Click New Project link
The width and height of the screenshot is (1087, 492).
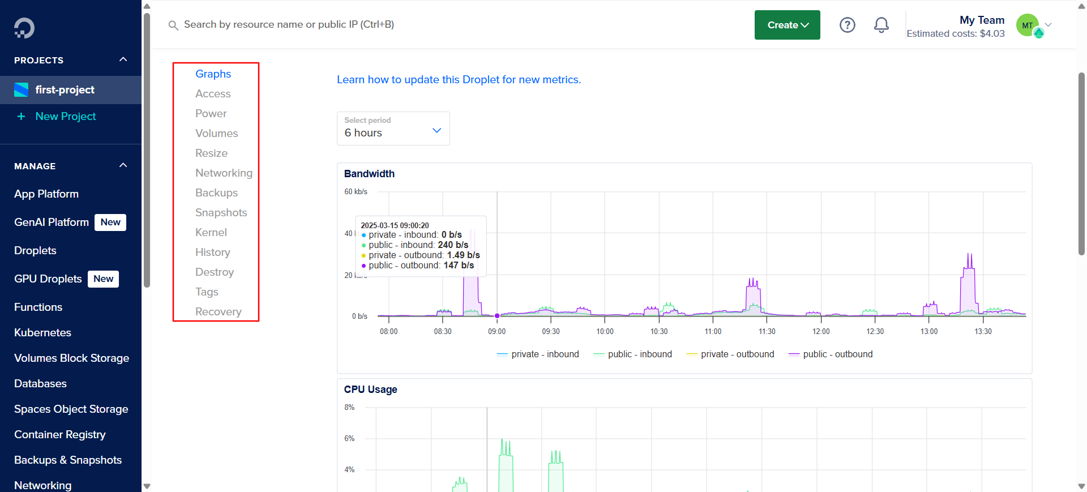point(66,116)
